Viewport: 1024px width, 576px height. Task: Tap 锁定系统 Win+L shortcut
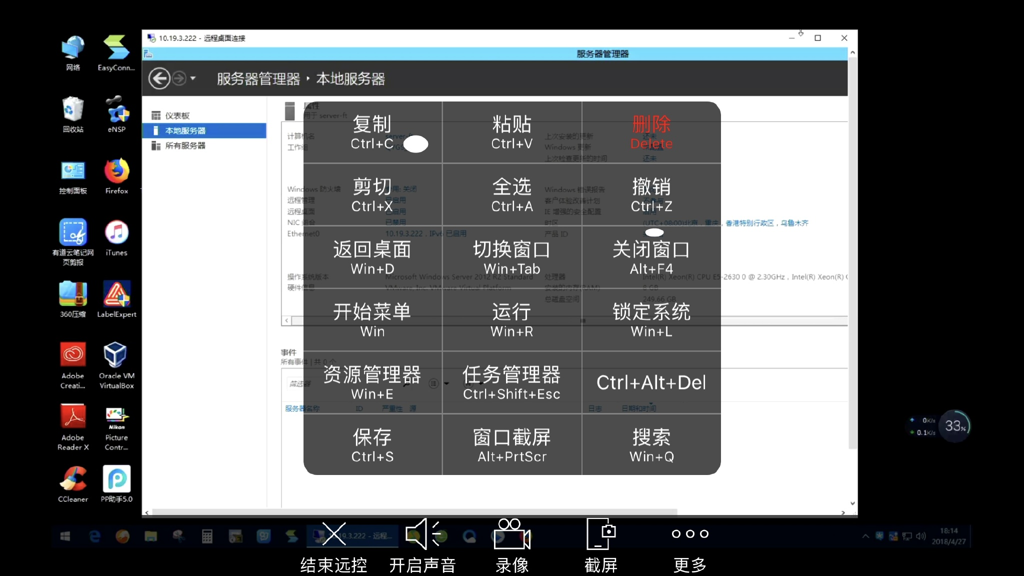651,320
